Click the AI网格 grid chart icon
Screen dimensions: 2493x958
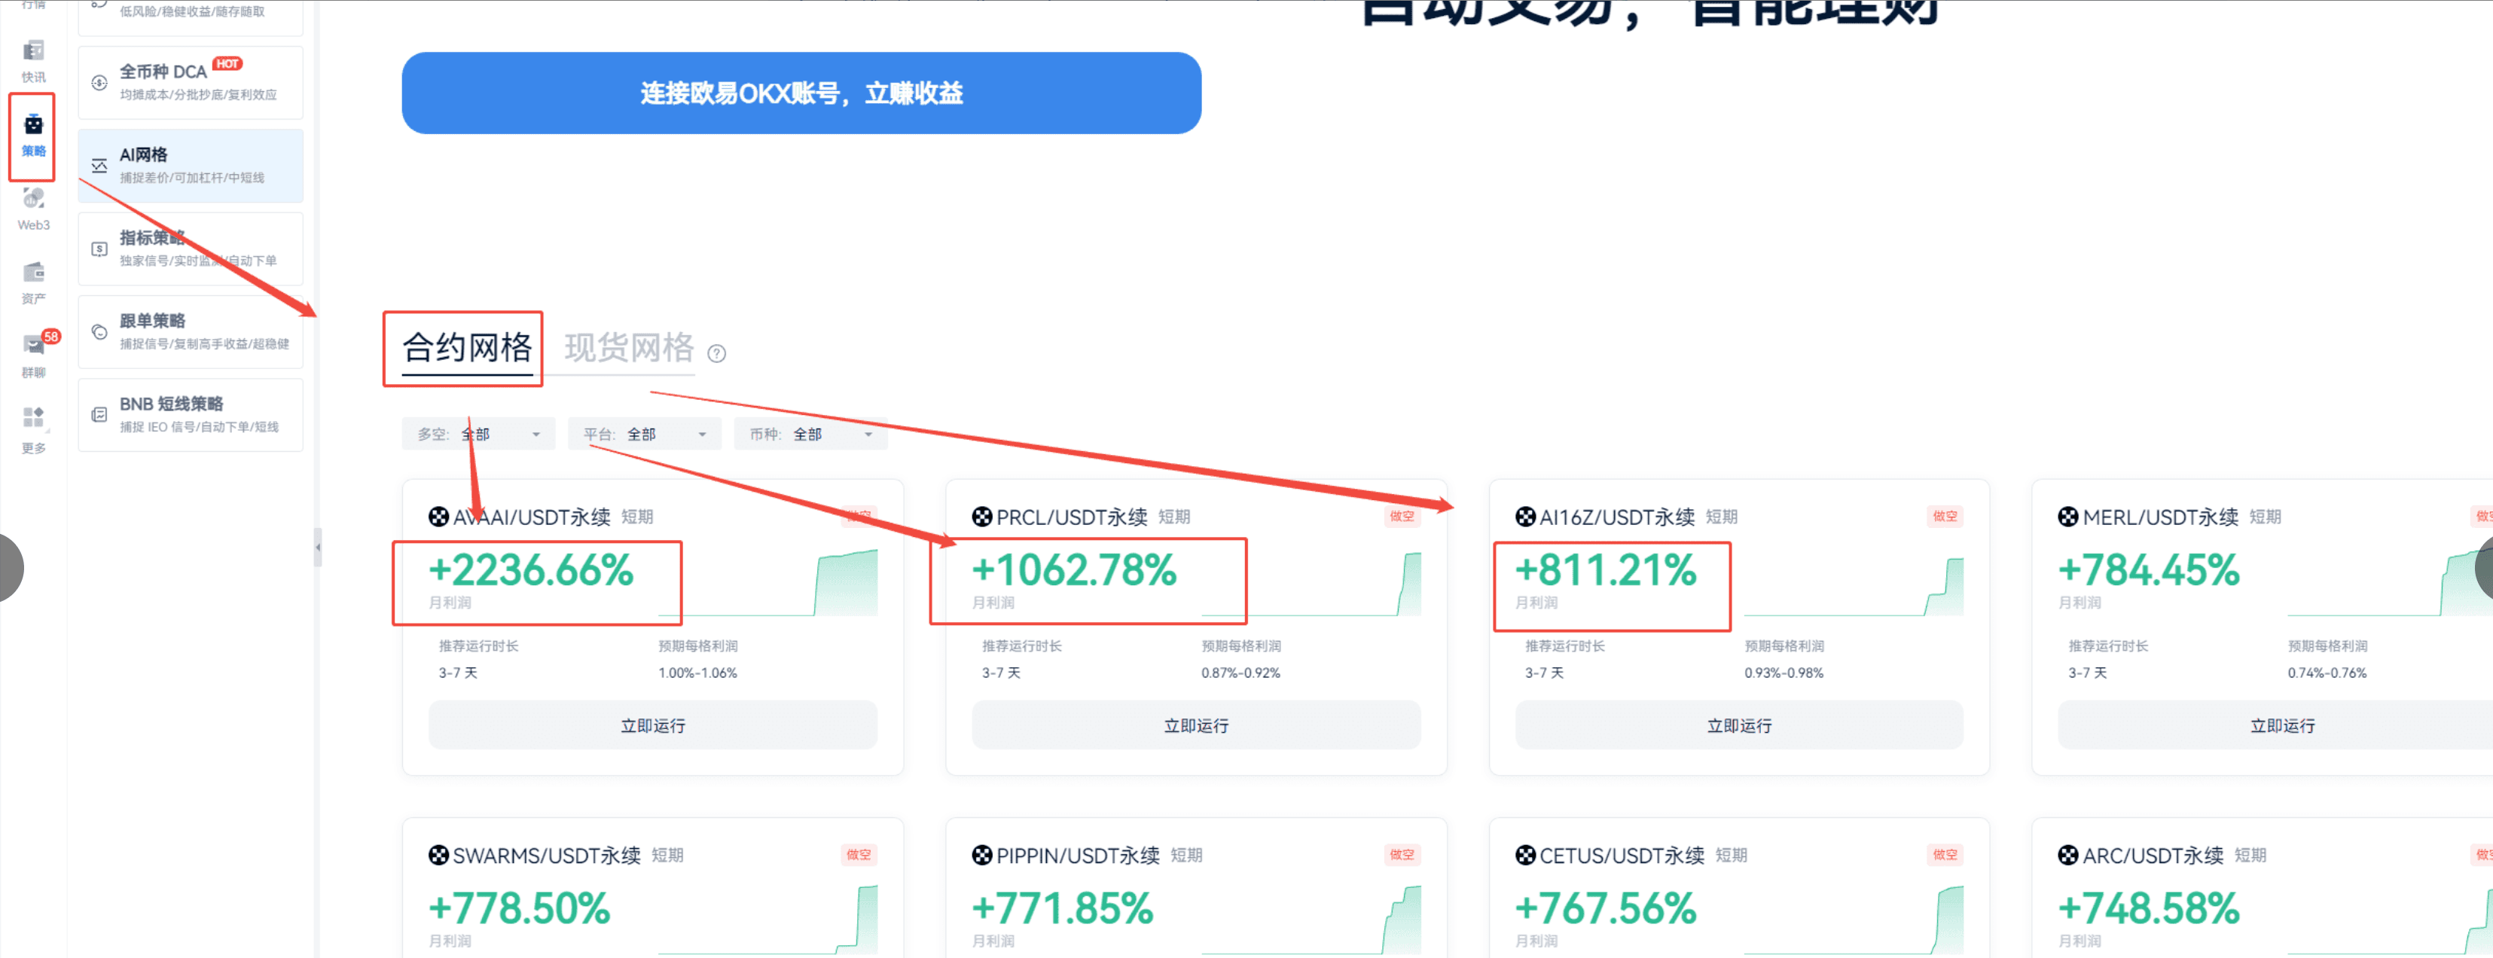point(99,166)
